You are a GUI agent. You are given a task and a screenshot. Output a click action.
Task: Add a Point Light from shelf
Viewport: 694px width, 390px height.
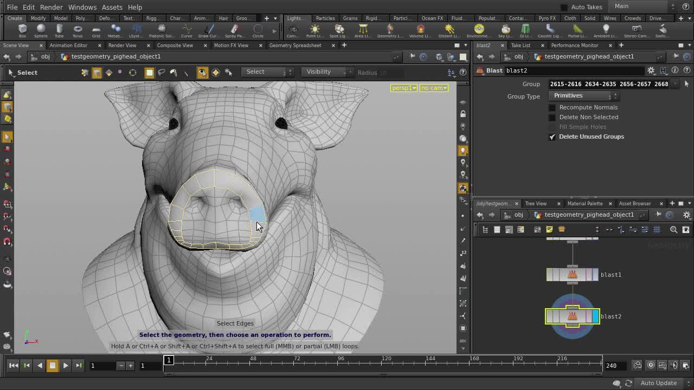coord(314,30)
